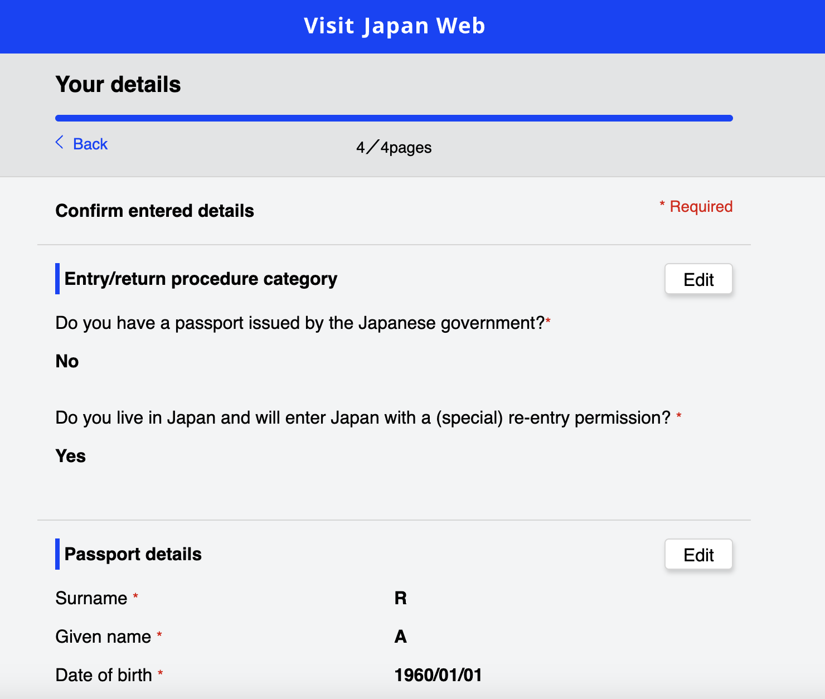The height and width of the screenshot is (699, 825).
Task: Go back using the Back link
Action: pyautogui.click(x=90, y=144)
